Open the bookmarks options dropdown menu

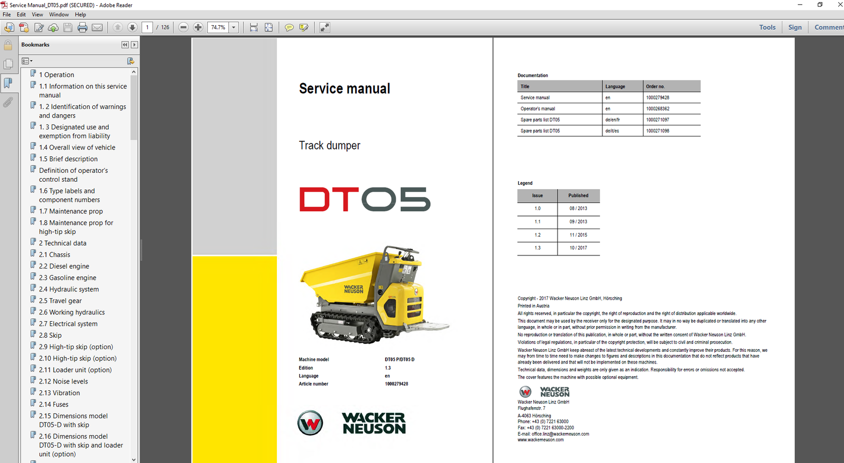point(27,61)
